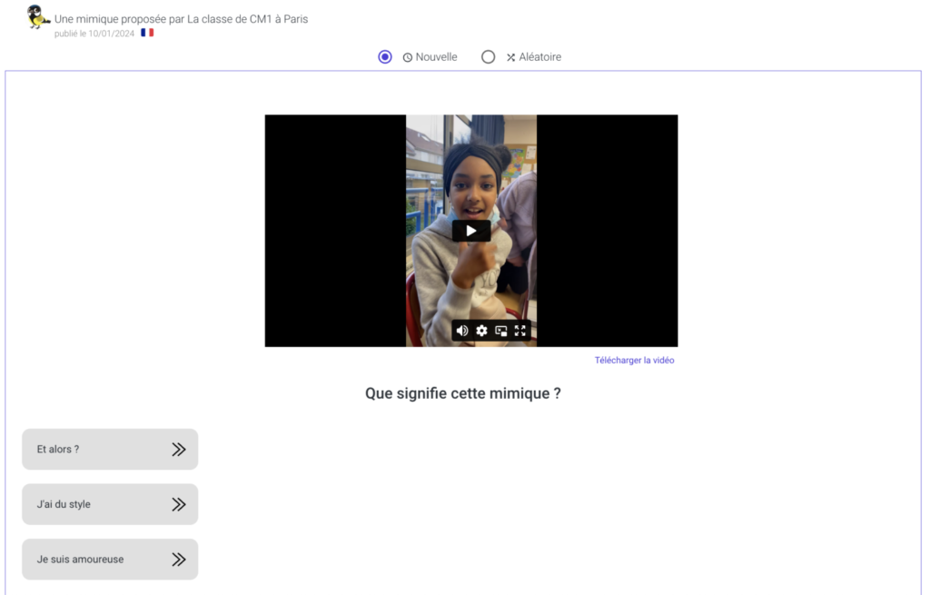Image resolution: width=930 pixels, height=595 pixels.
Task: Click the Télécharger la vidéo link
Action: [x=634, y=361]
